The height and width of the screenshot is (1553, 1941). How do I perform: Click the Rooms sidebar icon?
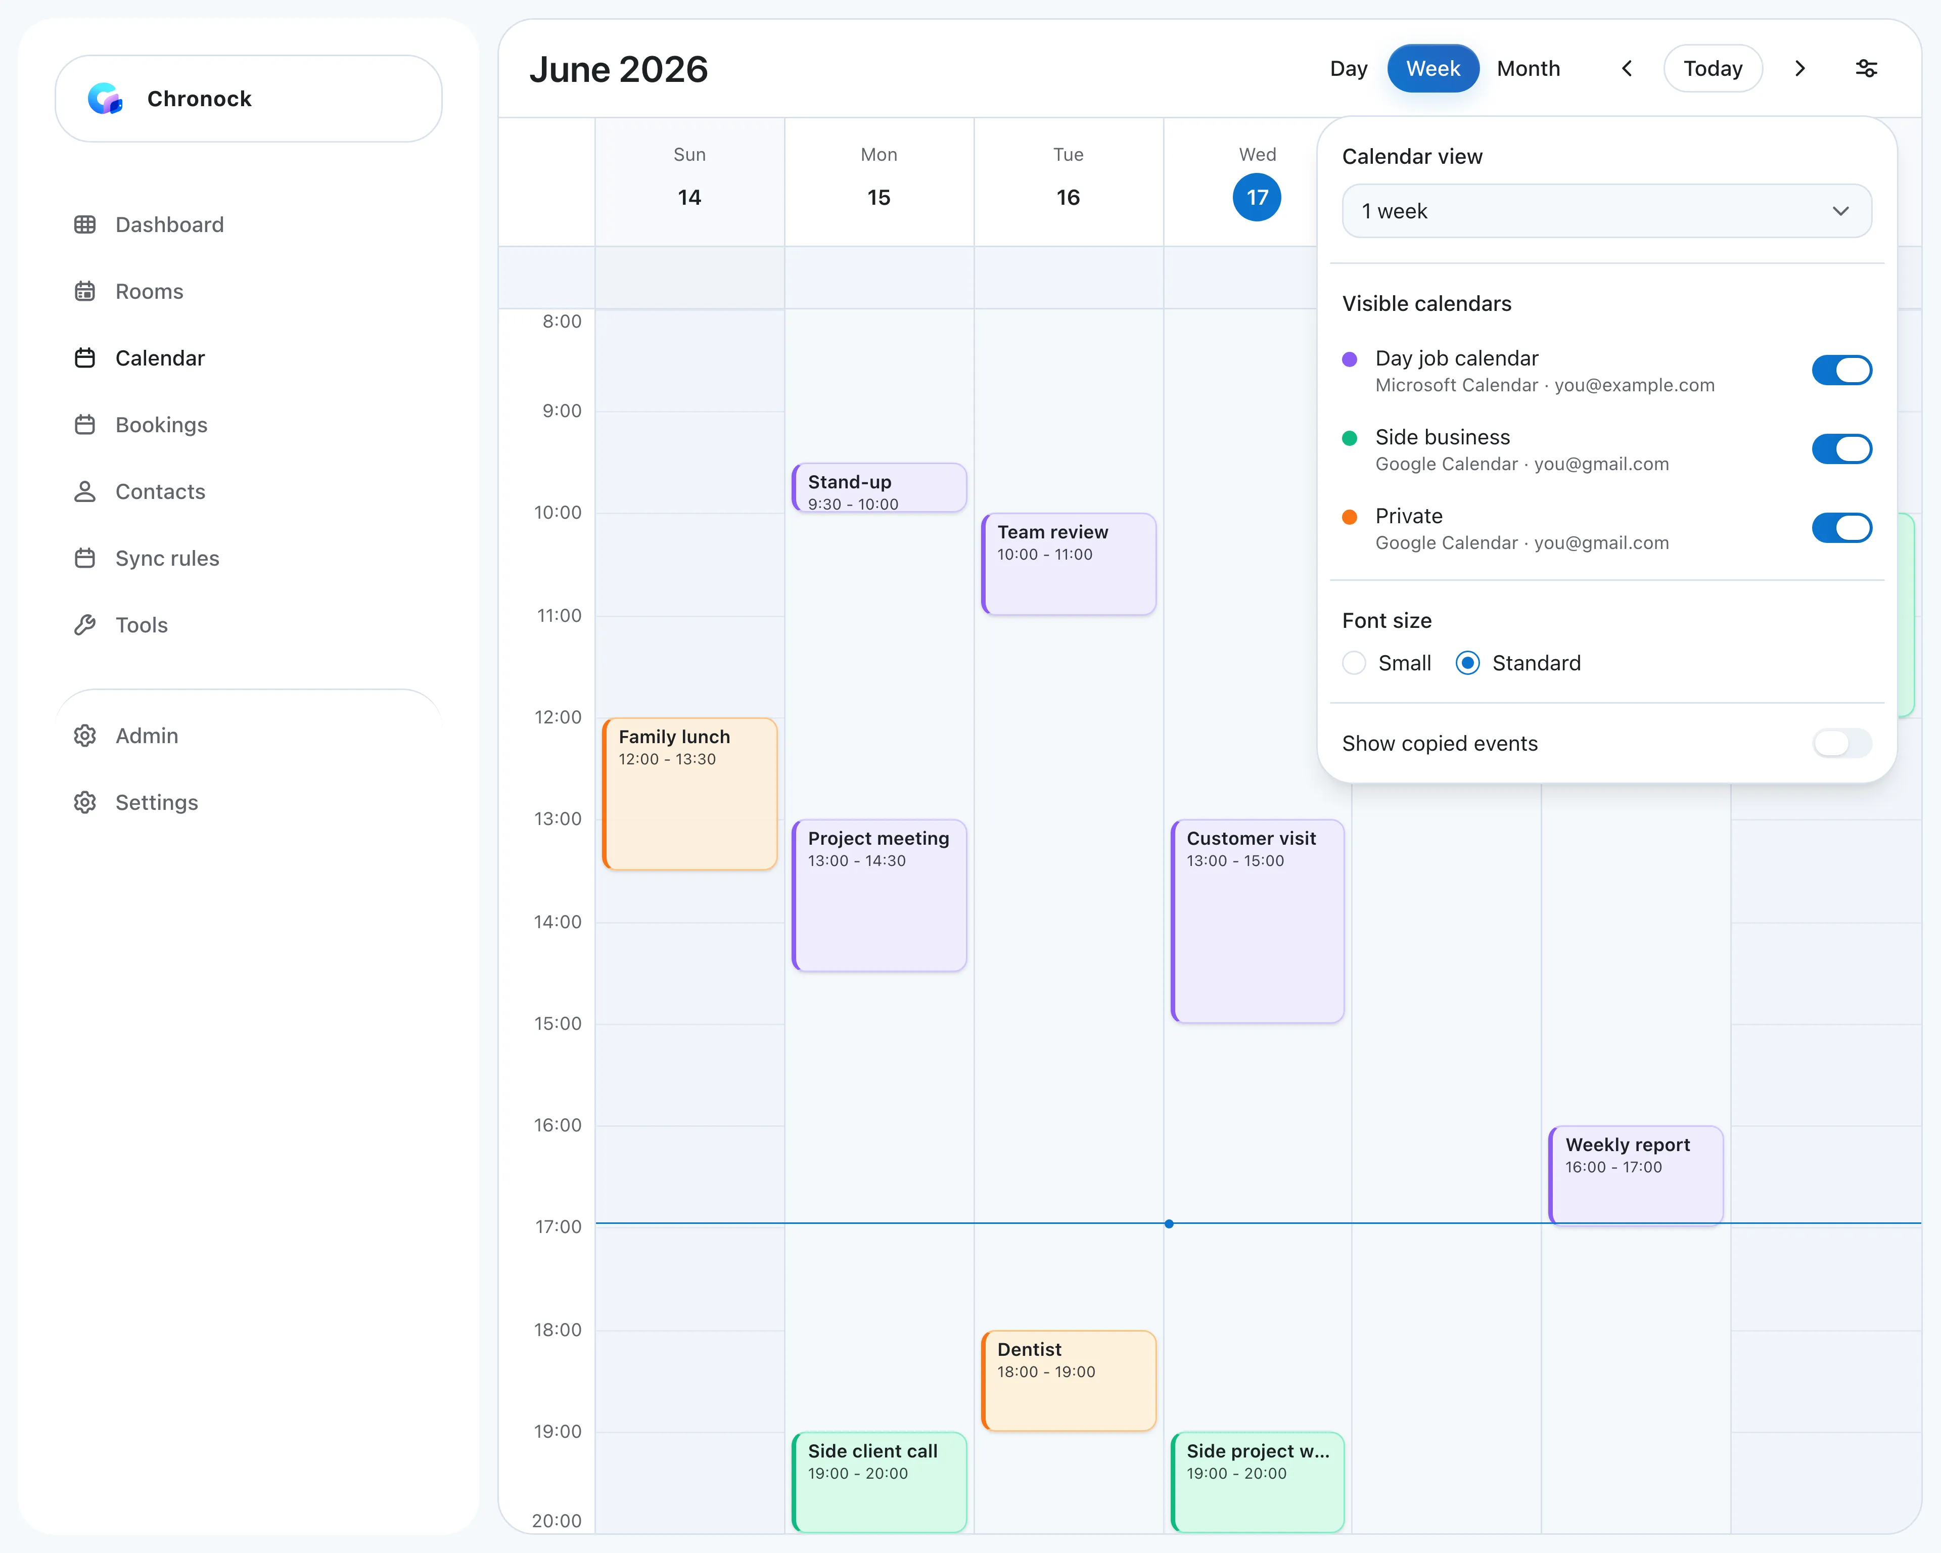tap(84, 292)
